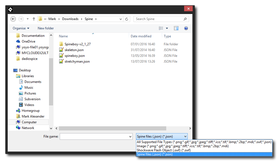
Task: Sort files by Date modified column
Action: tap(141, 36)
